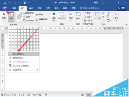This screenshot has height=97, width=129.
Task: Switch to the 设计 (Design) tab
Action: click(31, 8)
